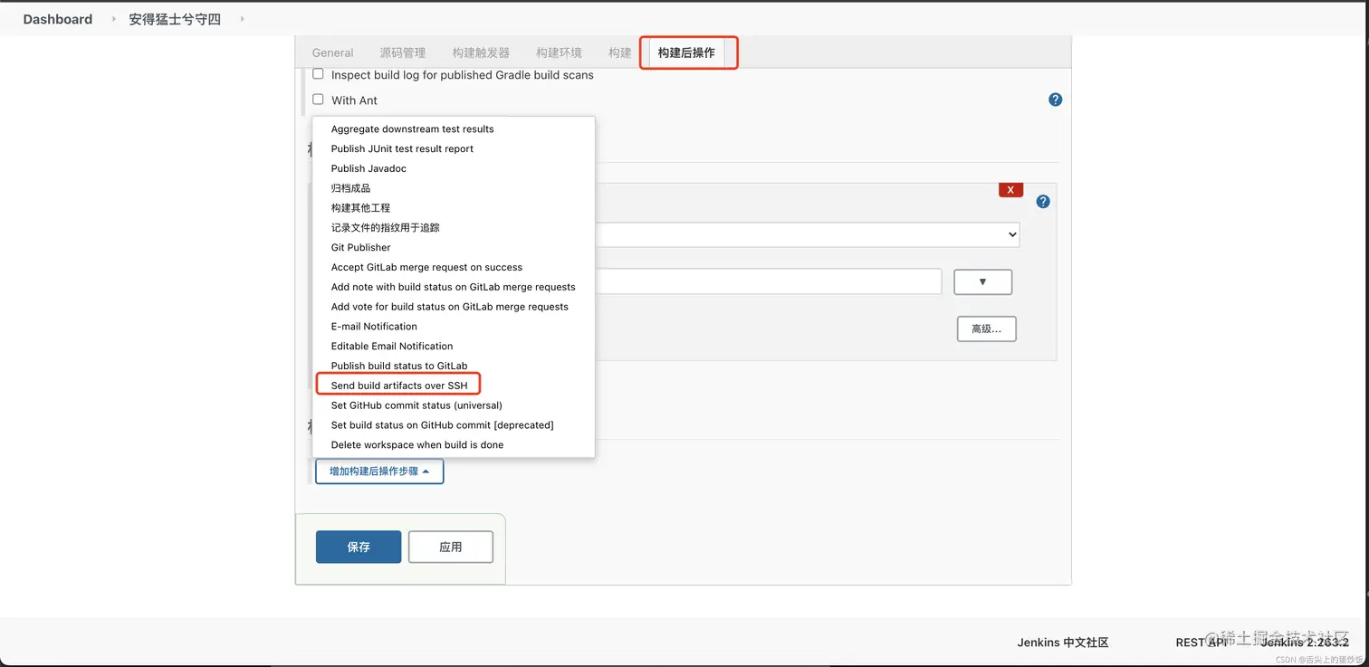1369x667 pixels.
Task: Open the wide select dropdown in post-build section
Action: [808, 234]
